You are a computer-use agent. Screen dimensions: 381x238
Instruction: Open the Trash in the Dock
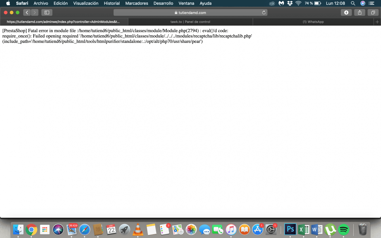pyautogui.click(x=363, y=229)
